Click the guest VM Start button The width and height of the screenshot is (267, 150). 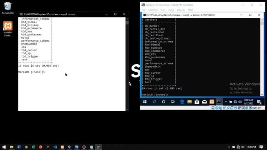pos(145,102)
